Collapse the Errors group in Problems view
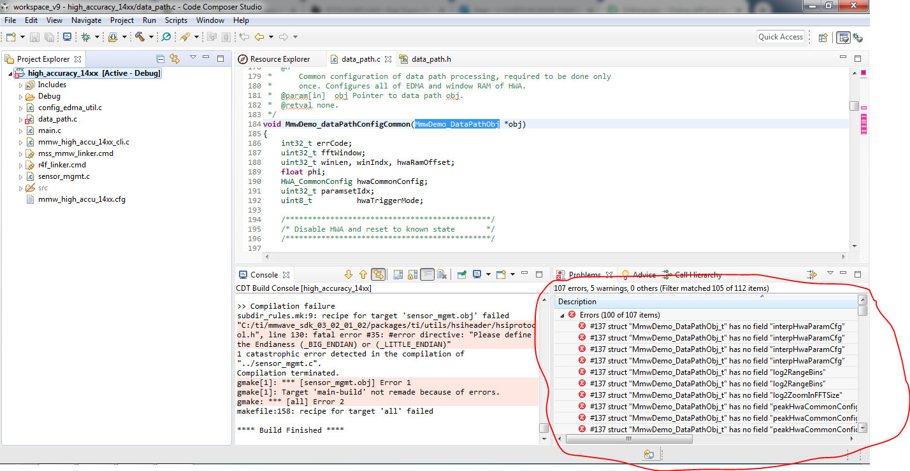The image size is (910, 471). [561, 314]
